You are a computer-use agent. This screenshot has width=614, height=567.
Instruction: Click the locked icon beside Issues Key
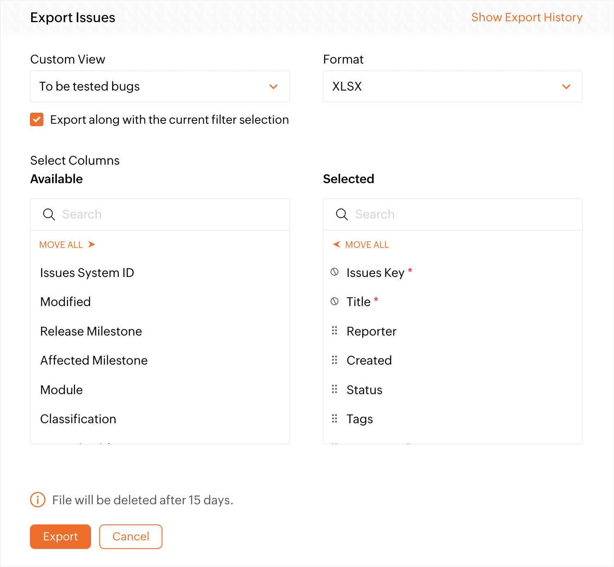coord(335,272)
